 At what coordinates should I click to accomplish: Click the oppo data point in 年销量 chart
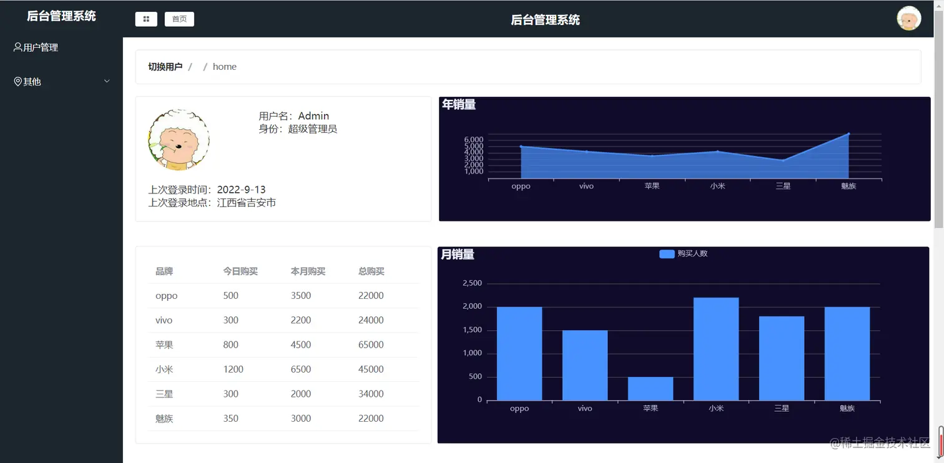(x=521, y=147)
